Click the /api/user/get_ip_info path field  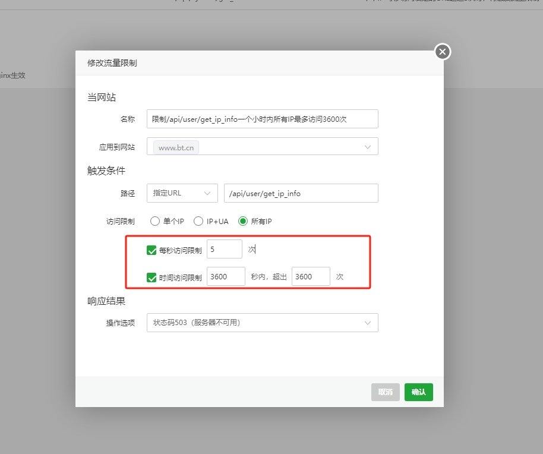(301, 193)
